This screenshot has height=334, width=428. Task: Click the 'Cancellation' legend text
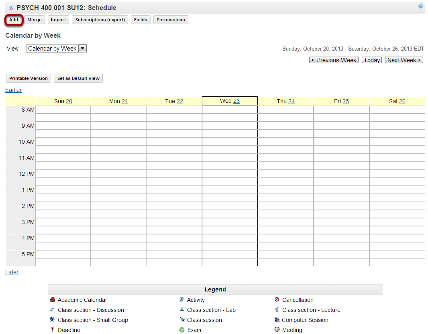[x=298, y=300]
